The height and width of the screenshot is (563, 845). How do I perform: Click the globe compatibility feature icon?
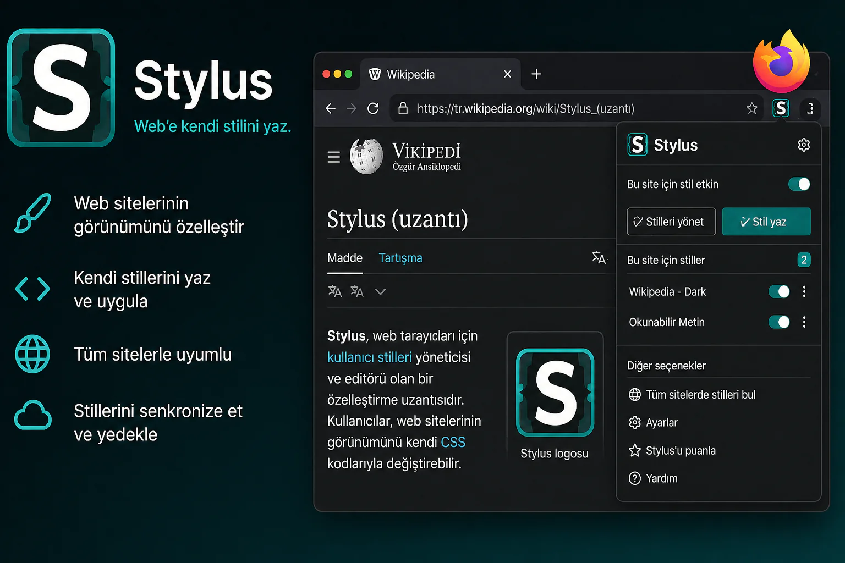[32, 354]
